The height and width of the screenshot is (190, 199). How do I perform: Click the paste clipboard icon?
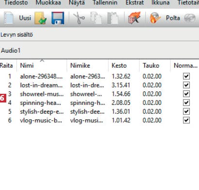click(x=113, y=18)
